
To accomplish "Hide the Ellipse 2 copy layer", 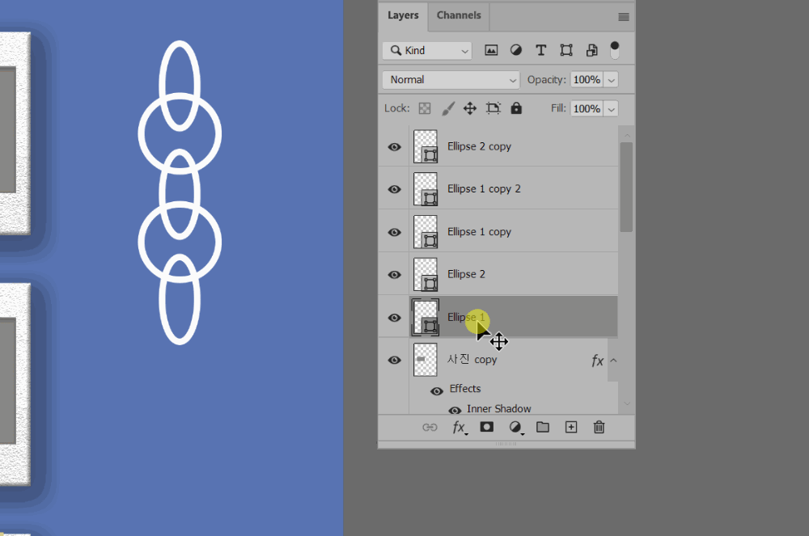I will click(x=394, y=147).
